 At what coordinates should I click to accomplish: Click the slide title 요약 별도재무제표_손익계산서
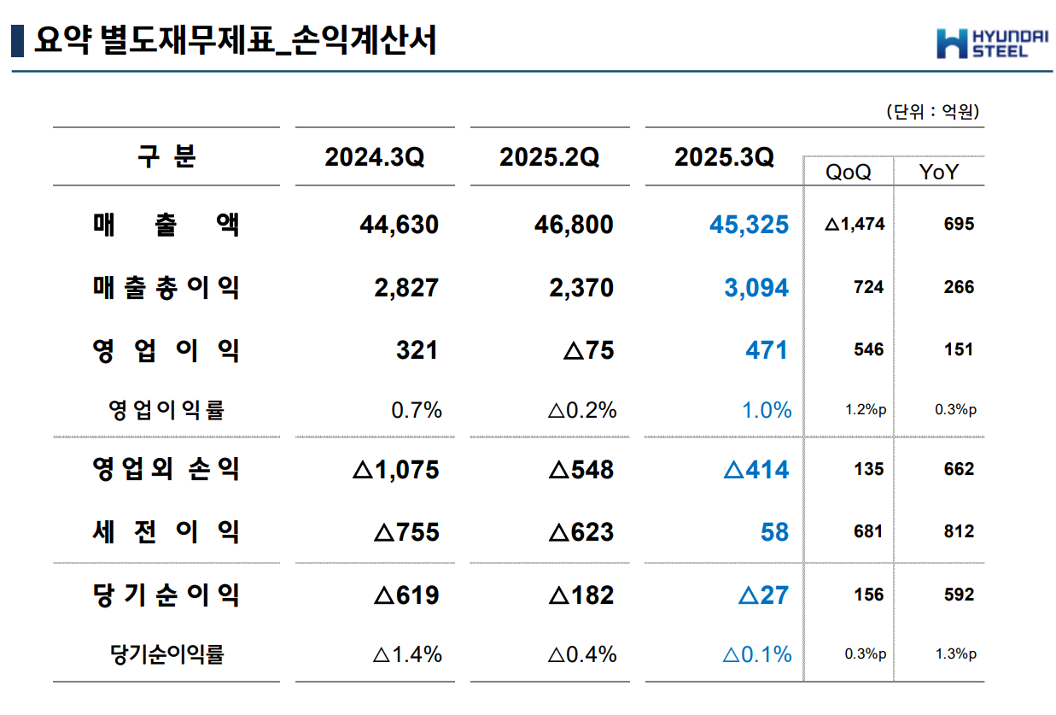pyautogui.click(x=236, y=40)
